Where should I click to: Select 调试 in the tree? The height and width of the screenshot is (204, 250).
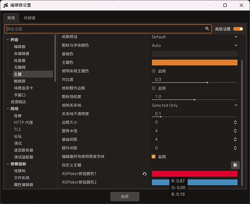(x=18, y=143)
